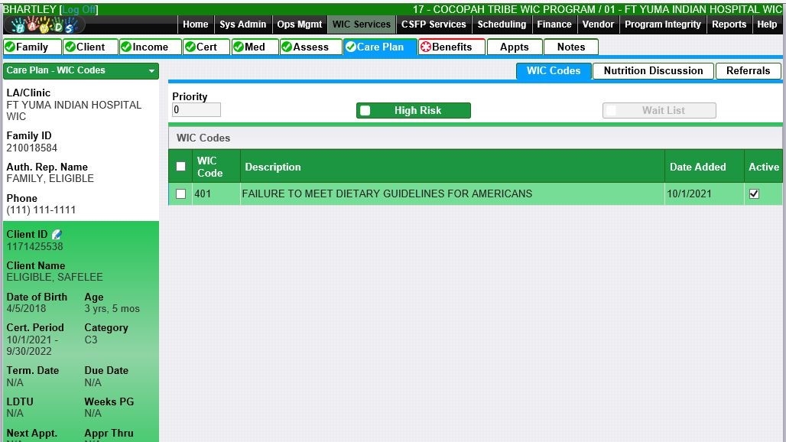Open the WIC Services menu
This screenshot has width=786, height=442.
coord(361,24)
